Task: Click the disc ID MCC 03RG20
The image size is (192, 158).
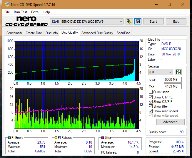Action: [x=171, y=49]
